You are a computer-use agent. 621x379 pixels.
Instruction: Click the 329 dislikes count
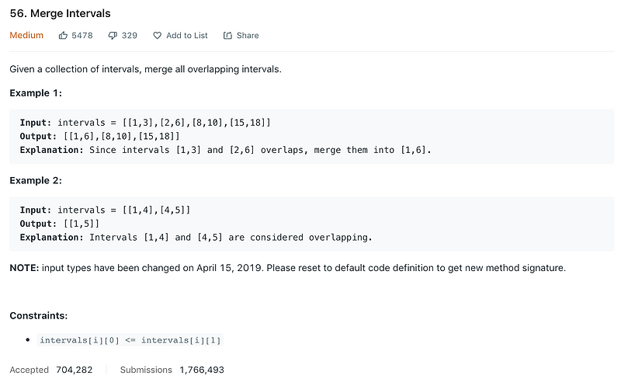tap(130, 36)
